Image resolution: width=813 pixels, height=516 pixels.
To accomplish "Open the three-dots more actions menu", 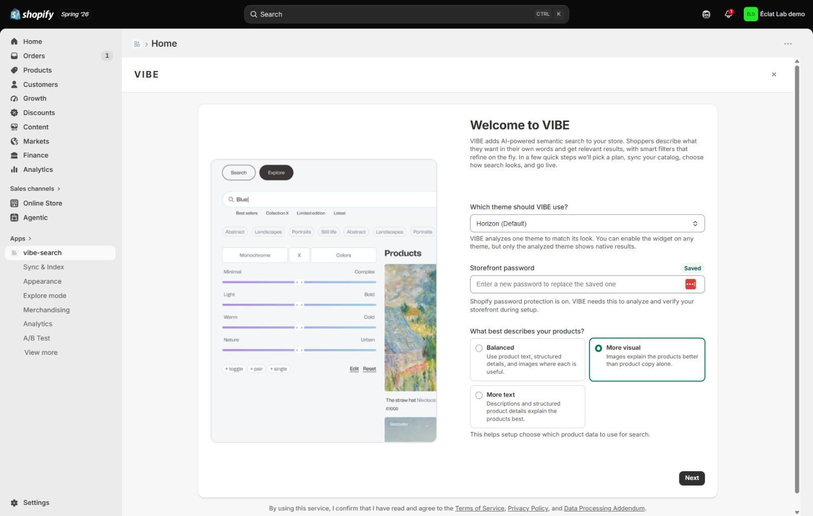I will point(788,44).
